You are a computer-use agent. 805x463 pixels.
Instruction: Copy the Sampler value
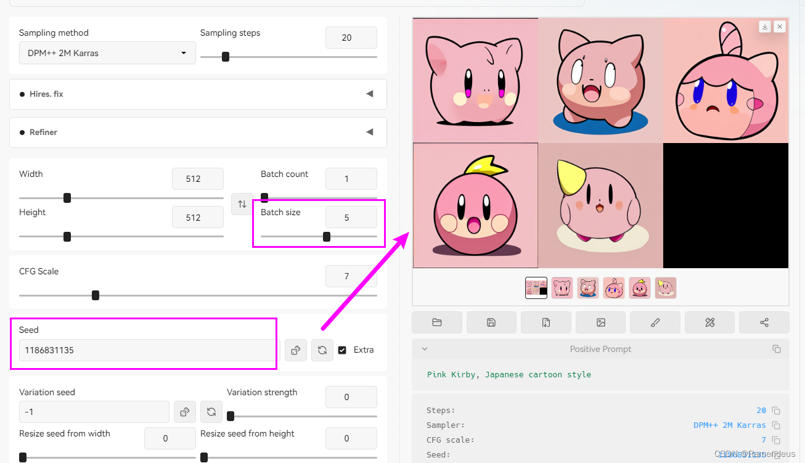pyautogui.click(x=777, y=425)
